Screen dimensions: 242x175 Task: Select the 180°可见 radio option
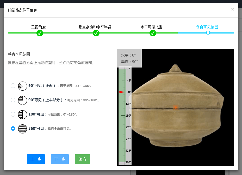coord(13,114)
